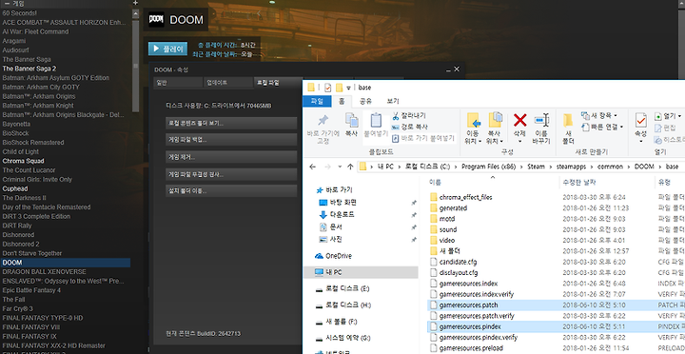This screenshot has height=354, width=685.
Task: Switch to the 업데이트 tab in DOOM properties
Action: point(228,83)
